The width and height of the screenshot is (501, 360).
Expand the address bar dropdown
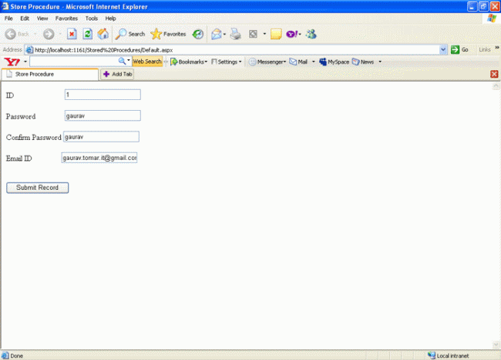(443, 50)
